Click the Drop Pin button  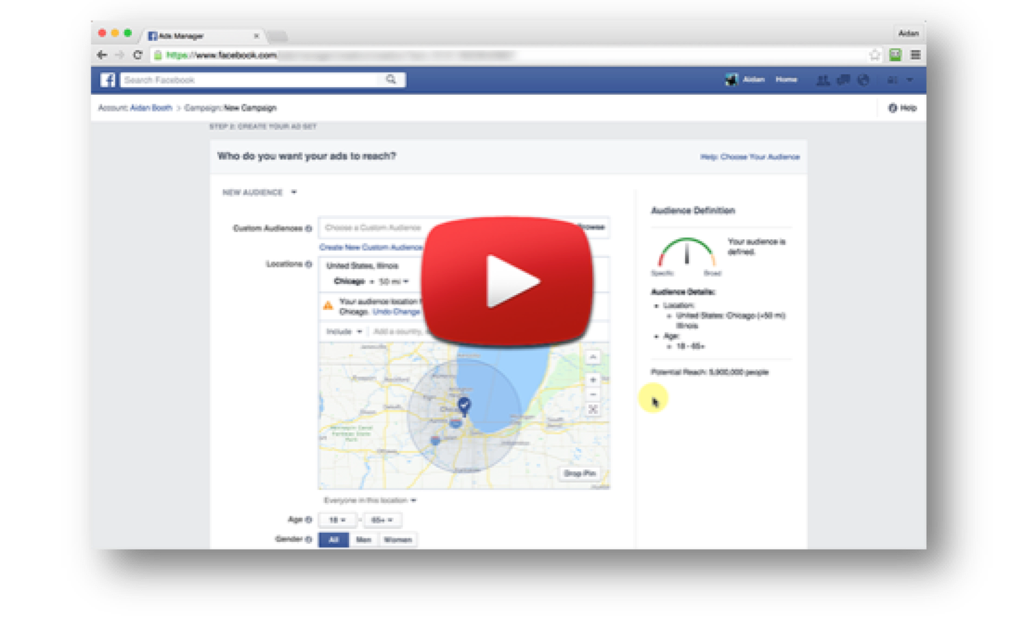click(579, 474)
